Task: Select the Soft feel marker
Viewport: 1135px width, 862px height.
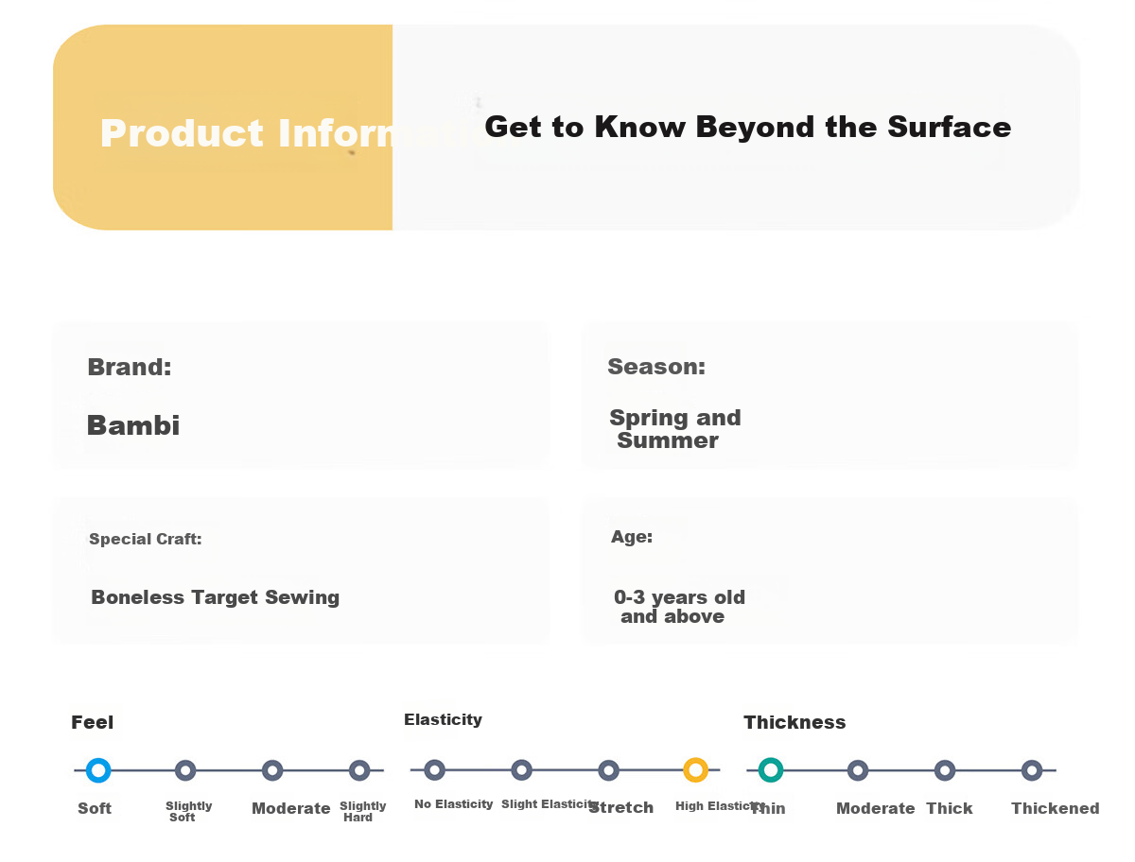Action: pos(97,770)
